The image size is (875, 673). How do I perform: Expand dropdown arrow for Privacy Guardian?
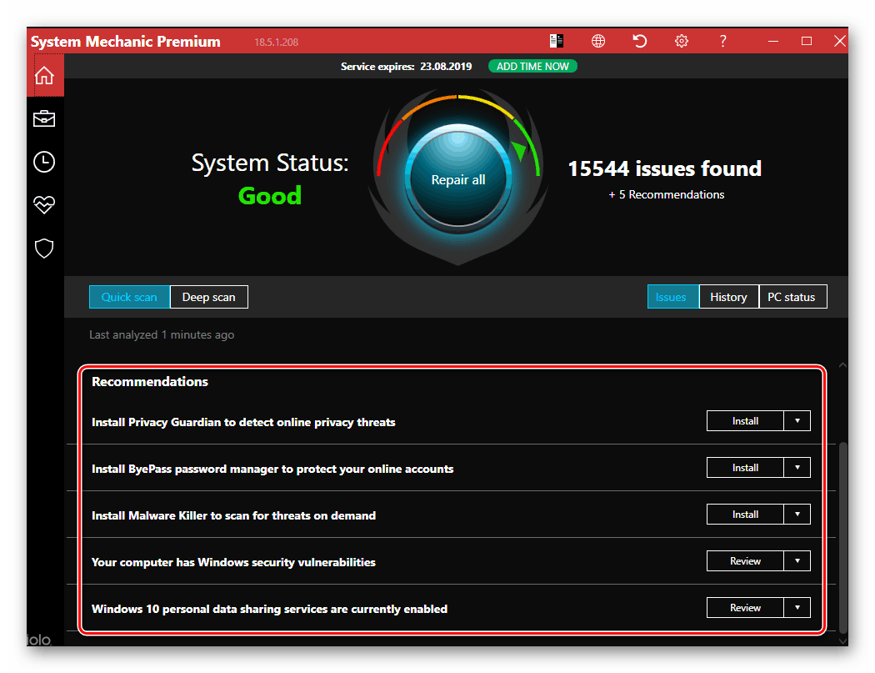(x=797, y=421)
